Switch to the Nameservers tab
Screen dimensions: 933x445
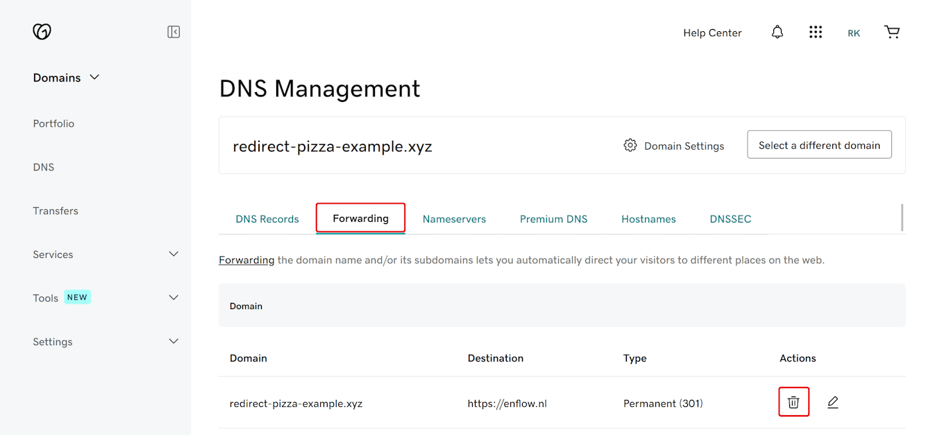tap(454, 219)
